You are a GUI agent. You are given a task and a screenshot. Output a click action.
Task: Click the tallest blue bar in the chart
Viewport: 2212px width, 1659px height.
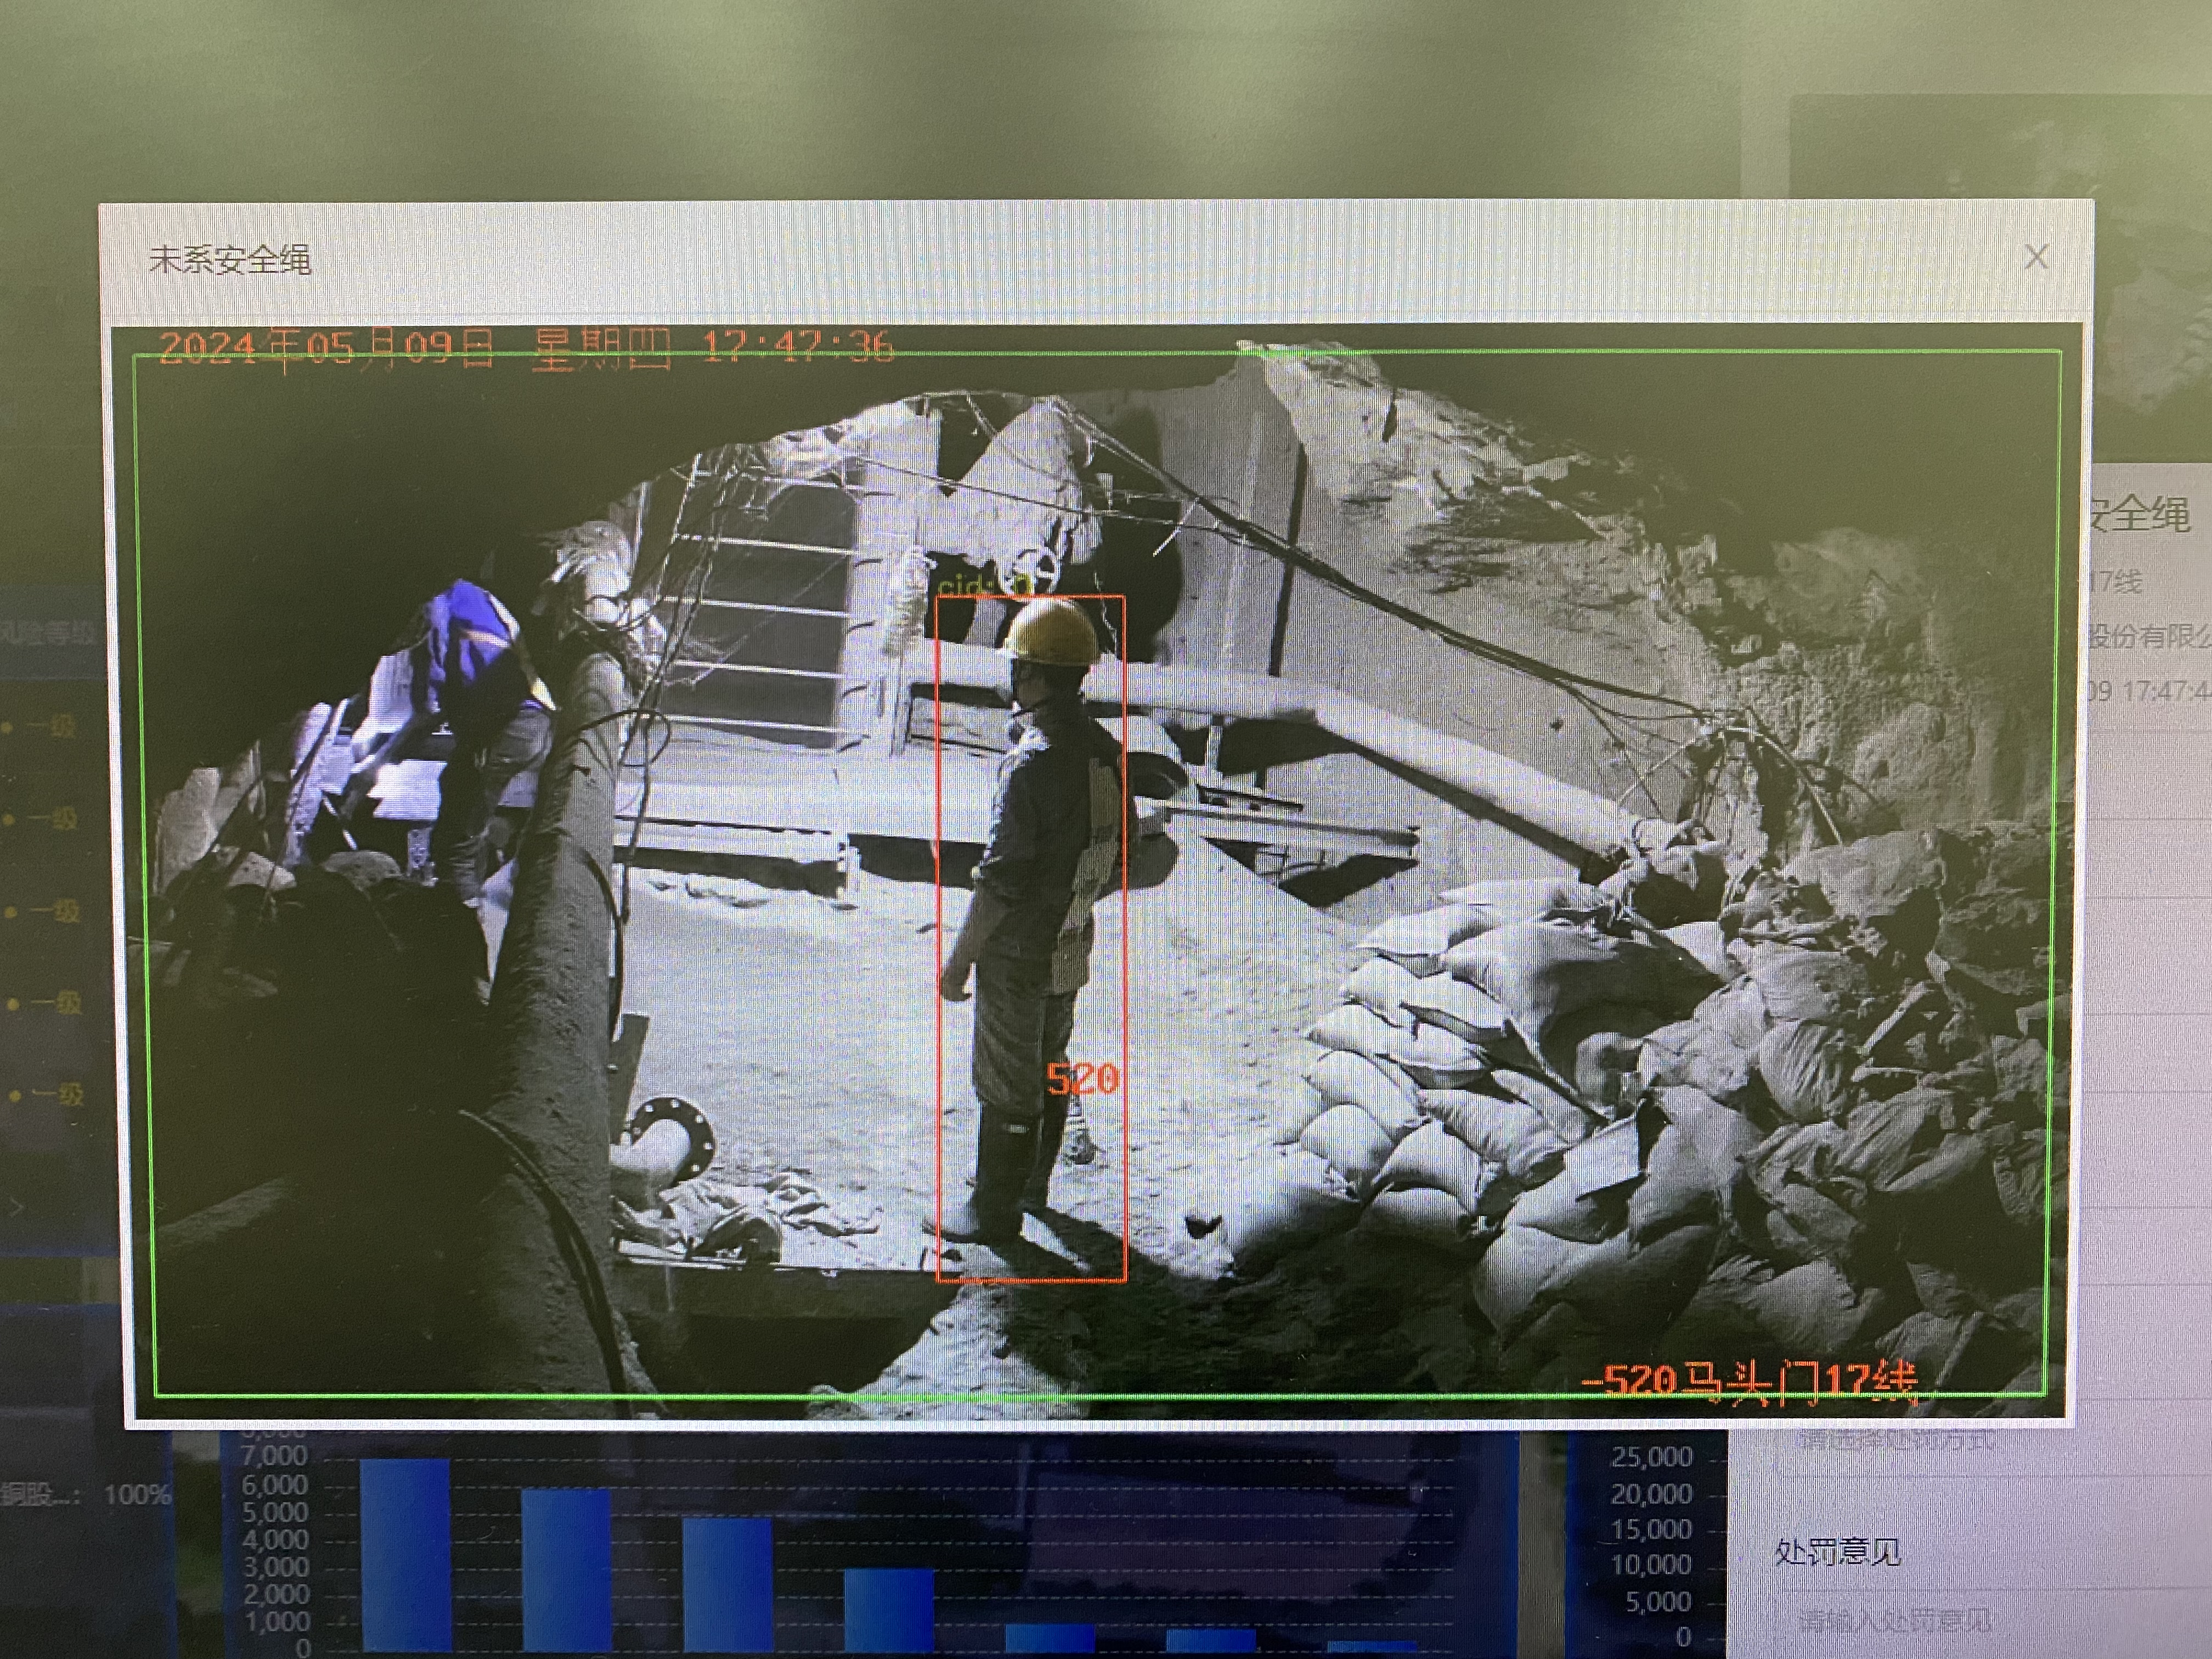point(405,1555)
